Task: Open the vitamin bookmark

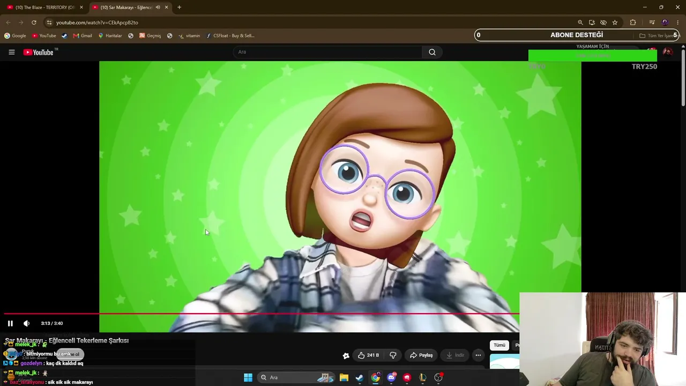Action: pyautogui.click(x=189, y=36)
